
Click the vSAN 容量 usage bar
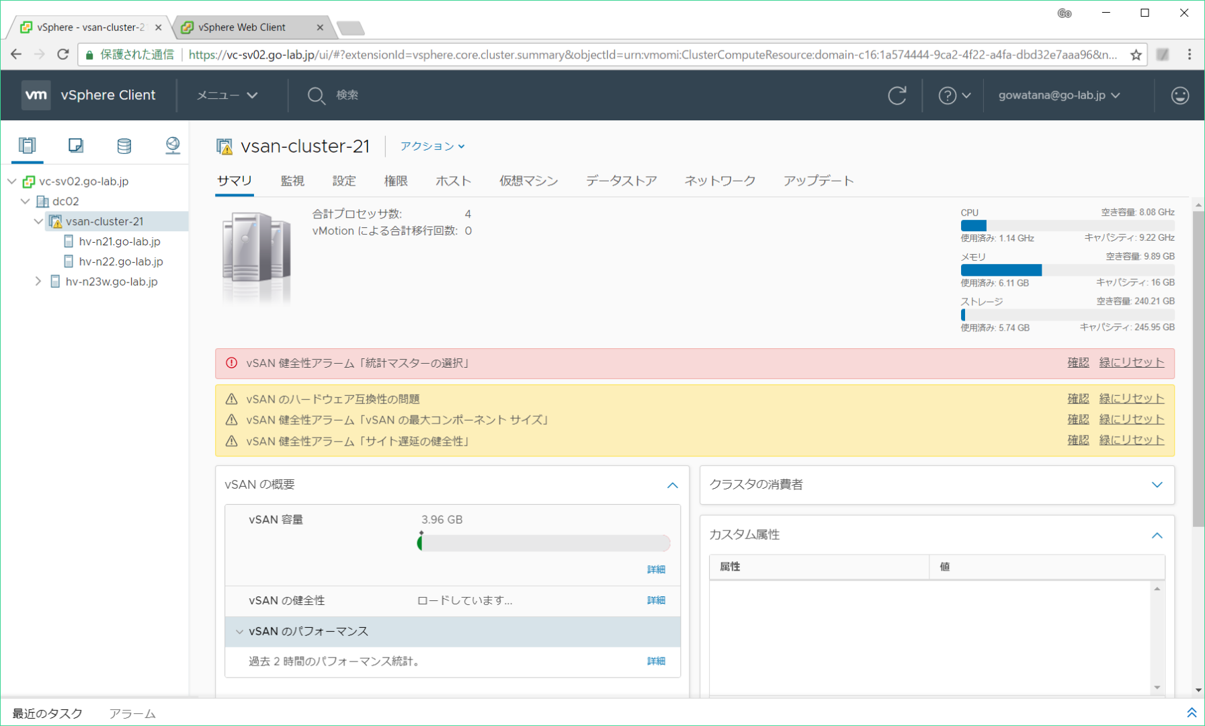pos(544,542)
